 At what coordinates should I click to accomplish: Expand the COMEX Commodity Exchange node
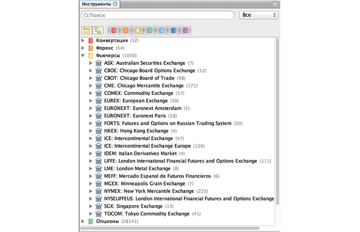[x=91, y=93]
